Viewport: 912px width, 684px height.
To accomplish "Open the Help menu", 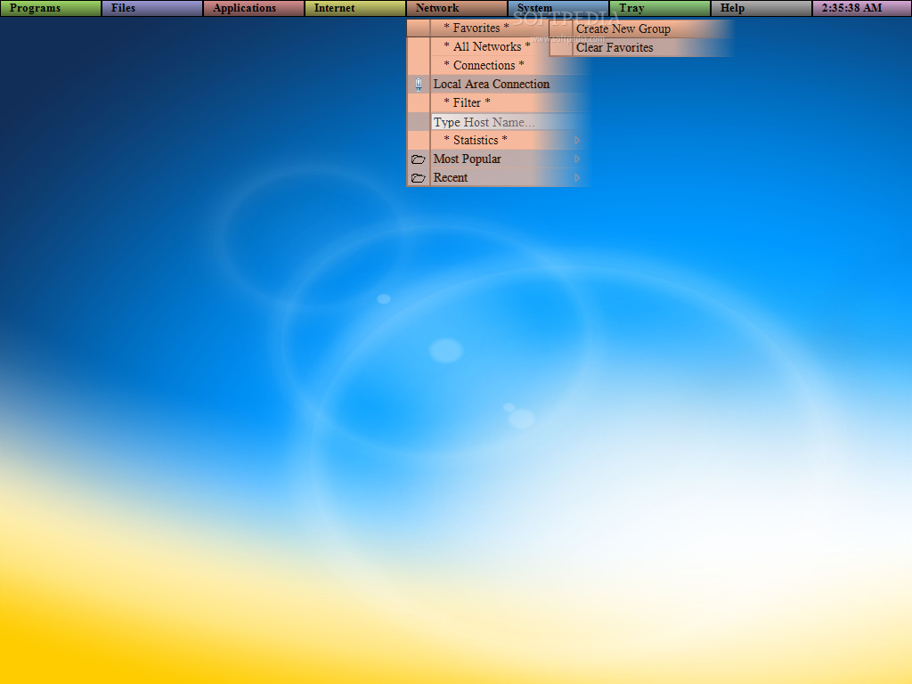I will click(x=761, y=8).
